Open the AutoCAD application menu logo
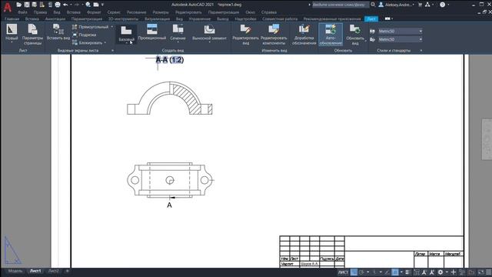The width and height of the screenshot is (492, 277). point(7,6)
